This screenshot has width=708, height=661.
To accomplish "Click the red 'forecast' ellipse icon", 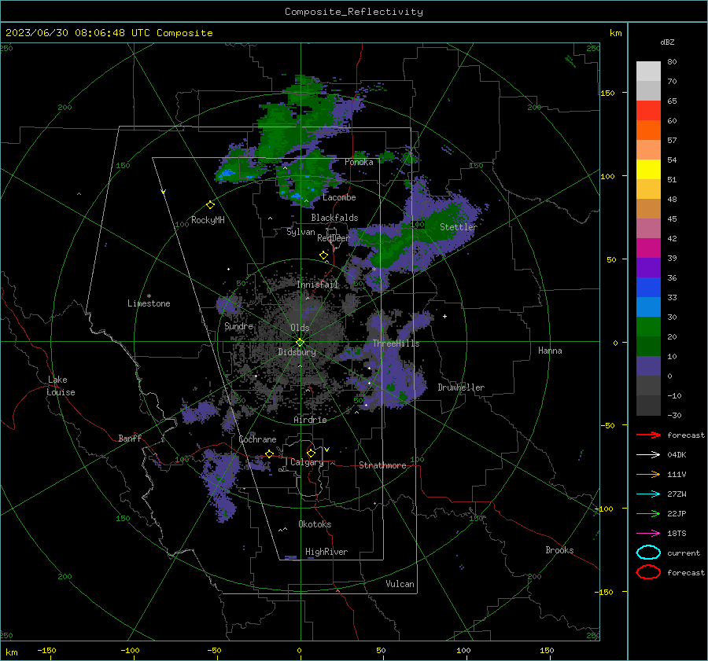I will coord(648,572).
